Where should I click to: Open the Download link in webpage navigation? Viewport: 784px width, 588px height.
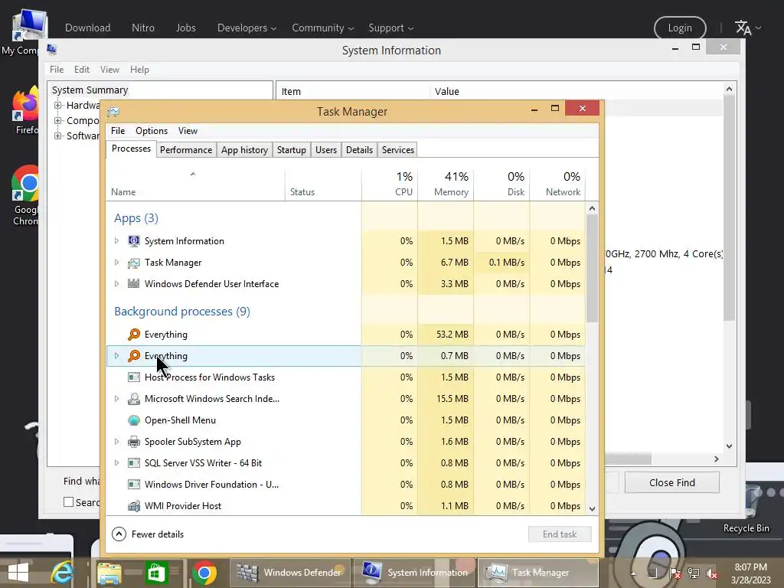(x=87, y=28)
